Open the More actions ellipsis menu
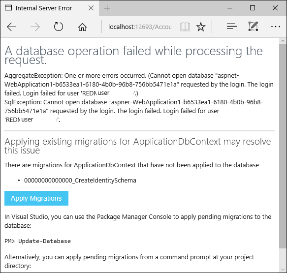 (276, 27)
